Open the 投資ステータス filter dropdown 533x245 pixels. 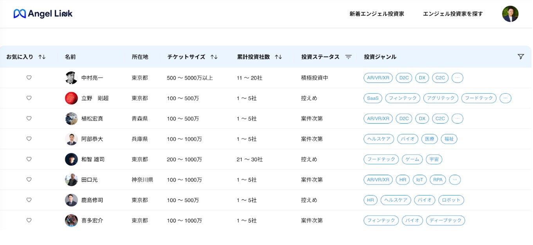click(348, 57)
